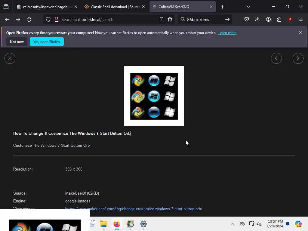The width and height of the screenshot is (308, 231).
Task: Toggle reader view for this page
Action: point(162,20)
